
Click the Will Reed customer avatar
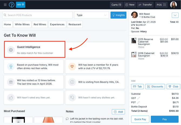(x=135, y=15)
